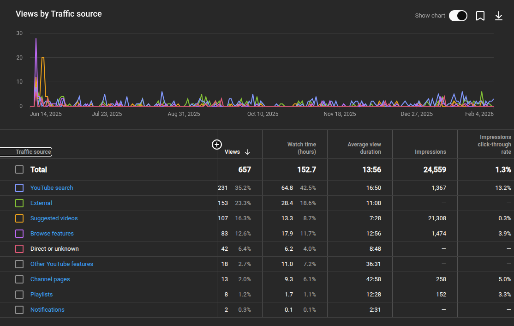
Task: Enable the Notifications row checkbox
Action: 19,310
